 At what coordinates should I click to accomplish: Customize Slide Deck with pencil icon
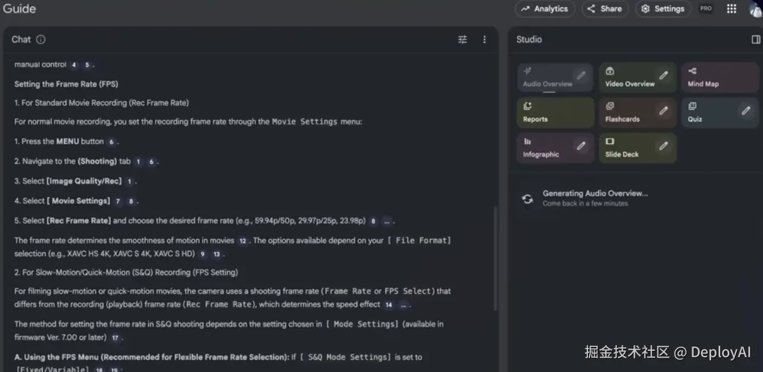664,146
